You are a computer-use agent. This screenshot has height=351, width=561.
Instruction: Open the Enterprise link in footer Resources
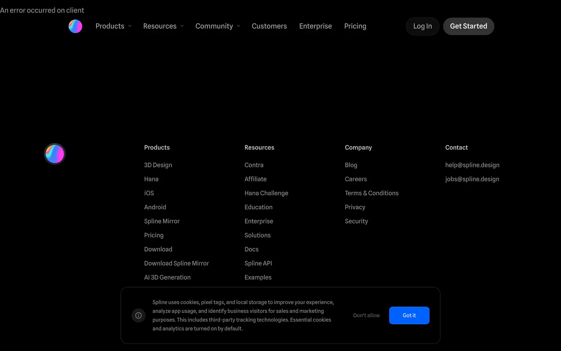259,221
